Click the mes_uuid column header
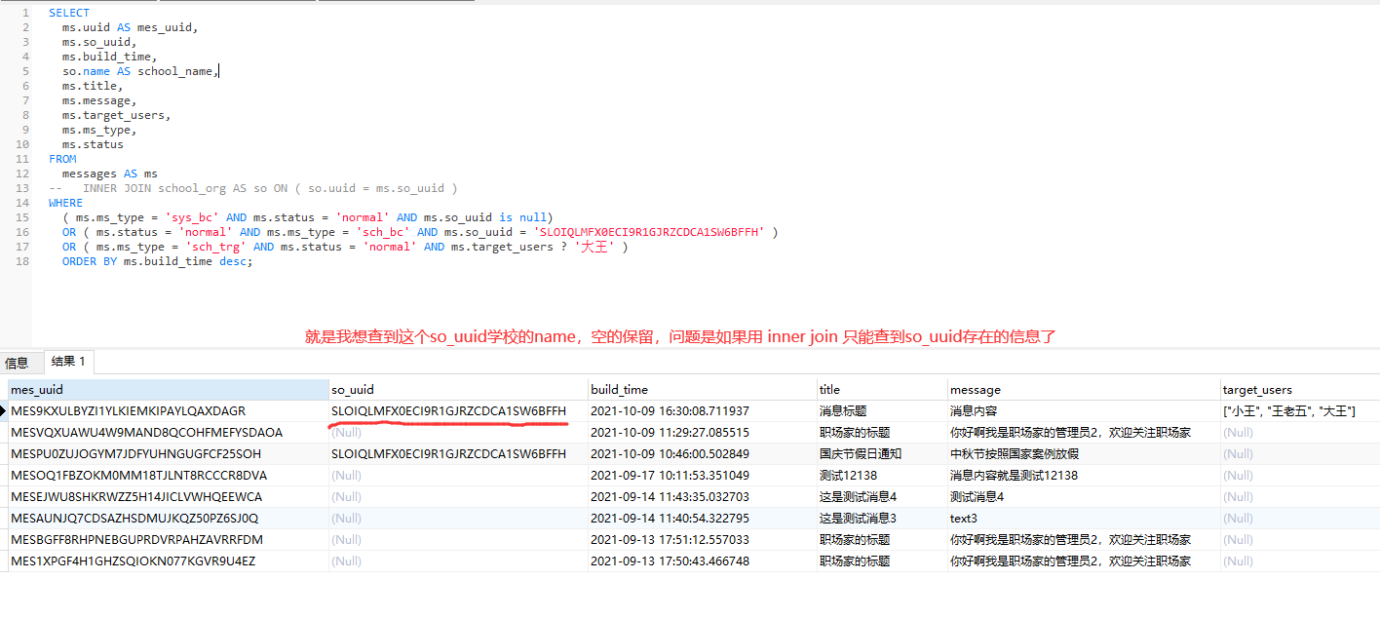The height and width of the screenshot is (619, 1380). click(168, 389)
